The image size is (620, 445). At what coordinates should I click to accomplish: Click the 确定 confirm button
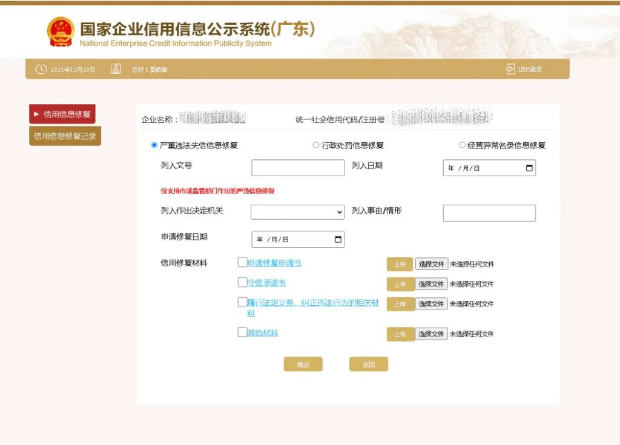[303, 364]
